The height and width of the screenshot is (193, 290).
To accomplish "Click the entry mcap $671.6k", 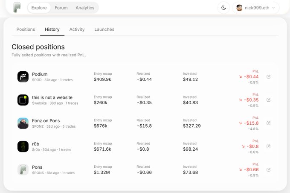I will tap(102, 149).
